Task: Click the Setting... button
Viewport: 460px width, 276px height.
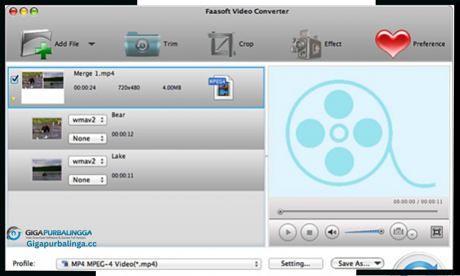Action: pyautogui.click(x=296, y=264)
